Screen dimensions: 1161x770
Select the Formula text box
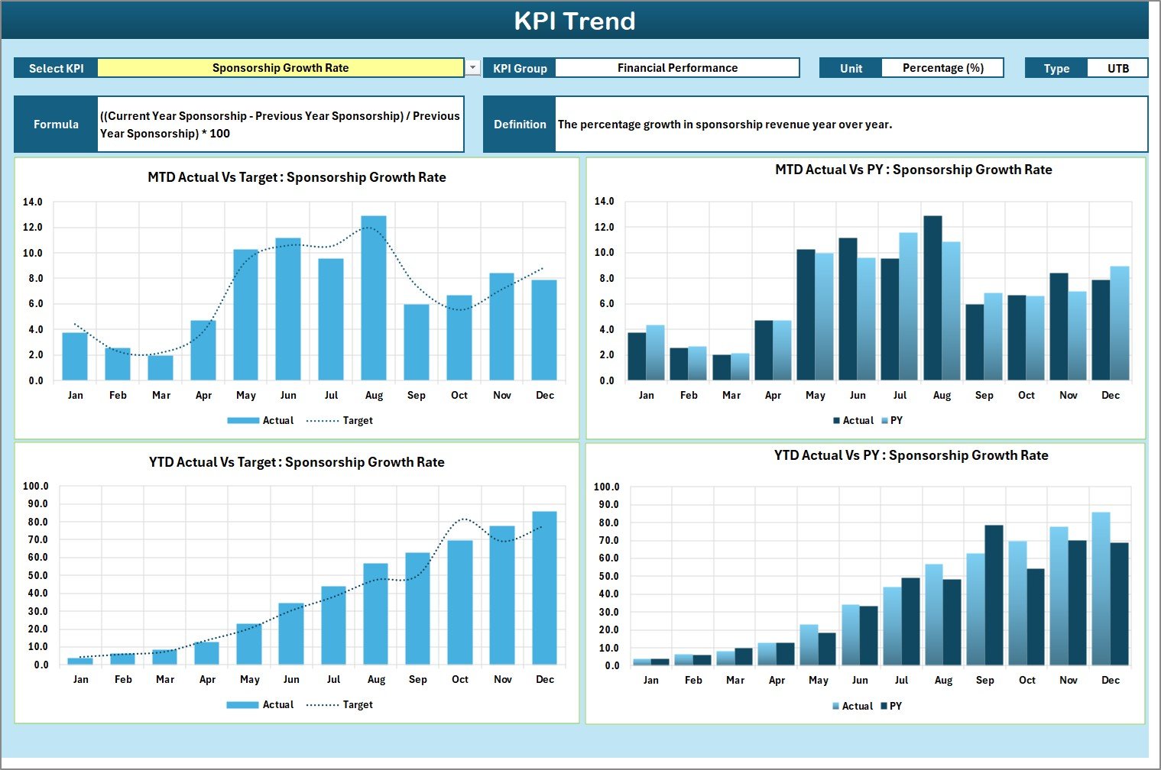pos(281,125)
